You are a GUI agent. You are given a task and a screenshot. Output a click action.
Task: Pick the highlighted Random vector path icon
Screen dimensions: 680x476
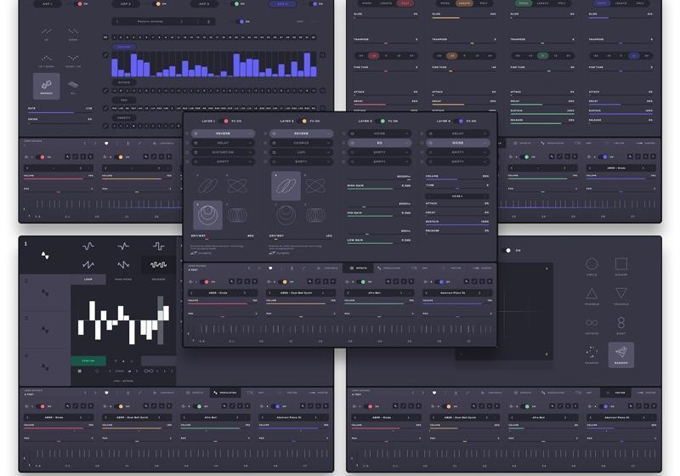(621, 354)
